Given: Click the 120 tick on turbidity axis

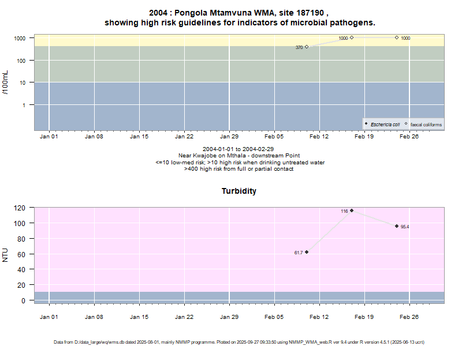Looking at the screenshot, I should point(21,208).
